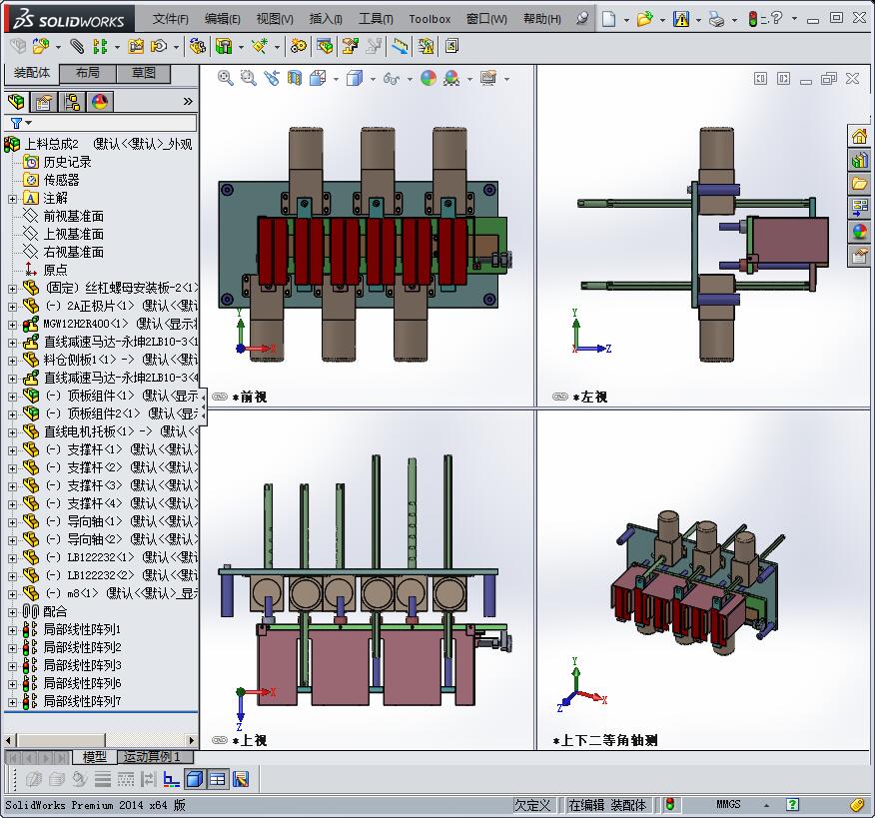Click the Previous View icon
This screenshot has height=818, width=875.
click(272, 78)
